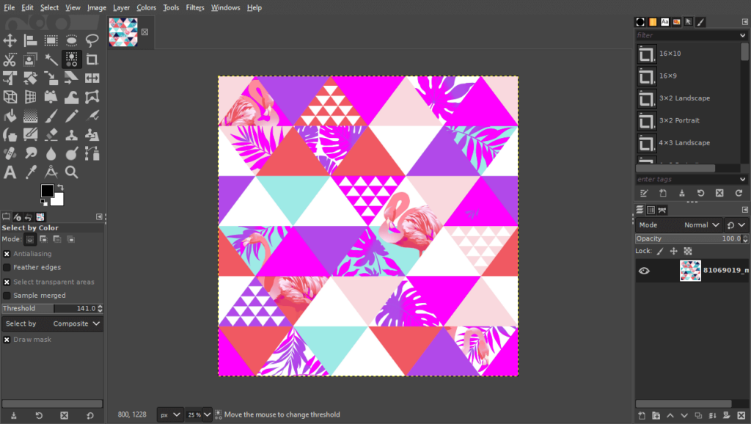Refresh the templates list

coord(739,193)
